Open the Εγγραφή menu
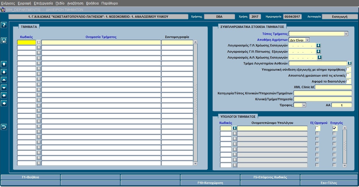 point(24,3)
